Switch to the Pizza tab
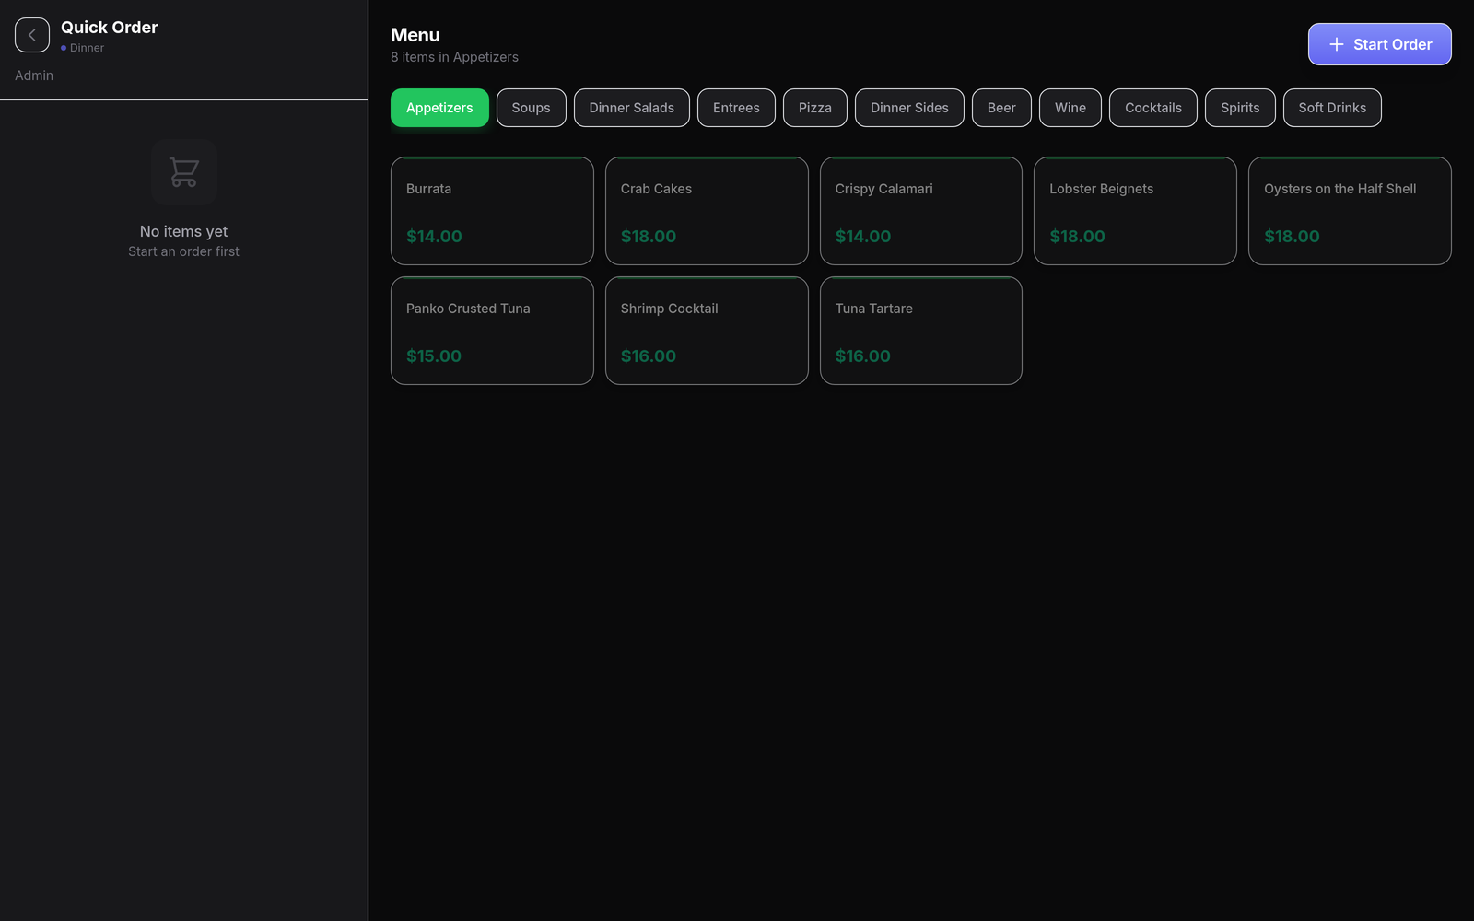The width and height of the screenshot is (1474, 921). click(814, 108)
